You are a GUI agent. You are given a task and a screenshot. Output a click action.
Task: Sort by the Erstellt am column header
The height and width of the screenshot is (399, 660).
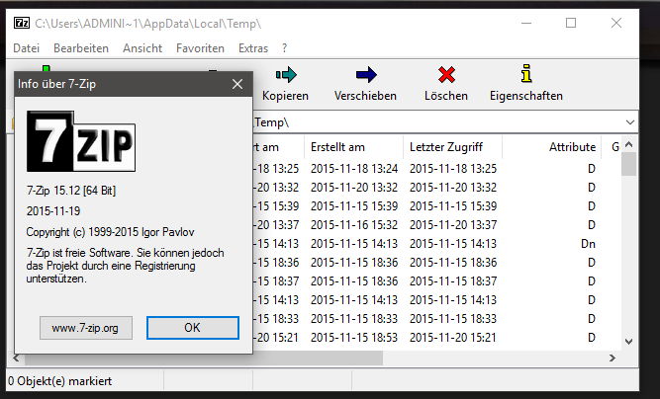point(353,147)
